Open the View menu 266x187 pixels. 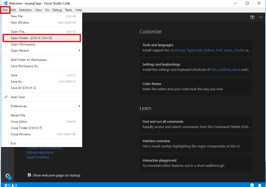(x=38, y=10)
